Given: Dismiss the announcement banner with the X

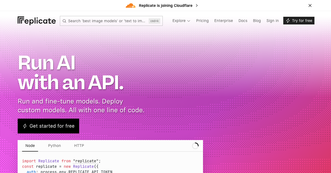Looking at the screenshot, I should click(310, 5).
